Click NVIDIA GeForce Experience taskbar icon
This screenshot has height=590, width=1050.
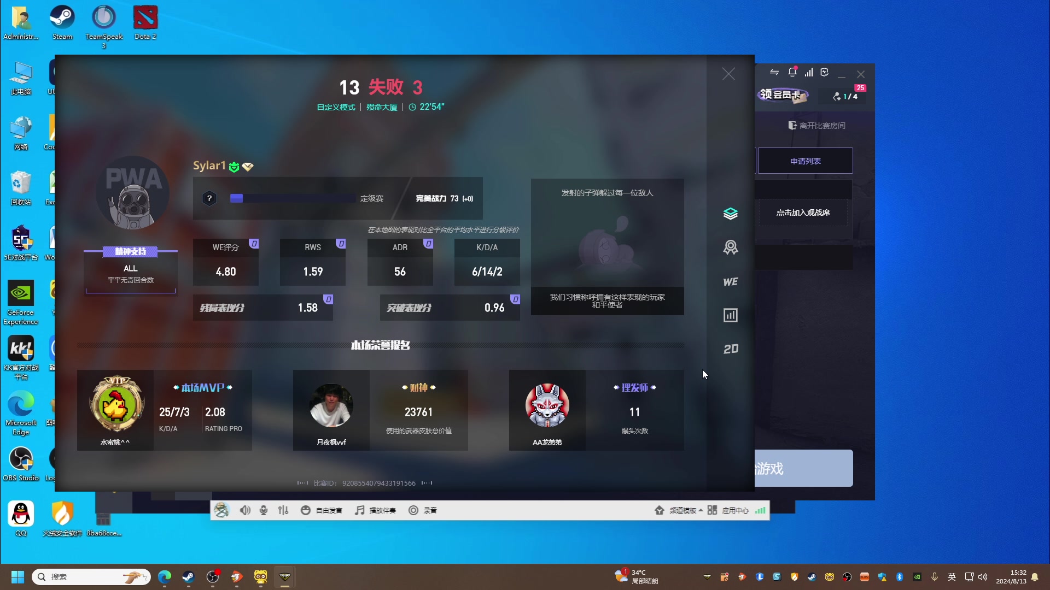(x=917, y=576)
